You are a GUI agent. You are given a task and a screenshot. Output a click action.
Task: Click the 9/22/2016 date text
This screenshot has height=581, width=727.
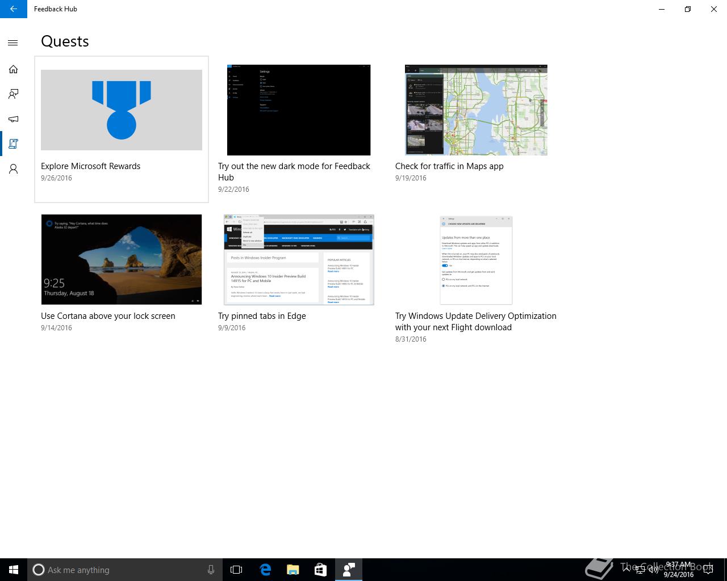click(x=233, y=190)
